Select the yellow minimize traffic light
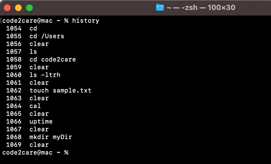 coord(18,7)
